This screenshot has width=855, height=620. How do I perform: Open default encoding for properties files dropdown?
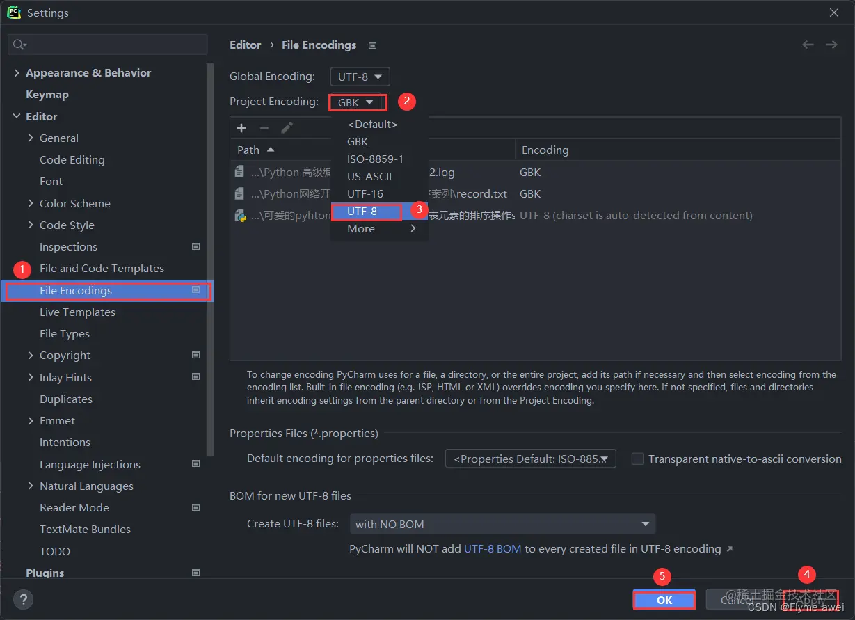click(530, 459)
